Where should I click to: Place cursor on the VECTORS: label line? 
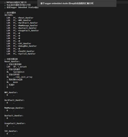9,15
